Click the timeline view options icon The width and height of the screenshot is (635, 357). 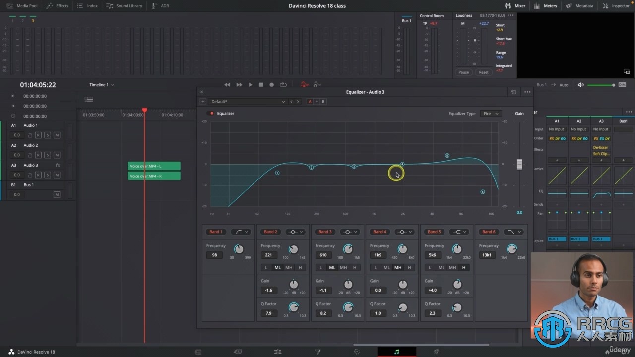point(89,99)
